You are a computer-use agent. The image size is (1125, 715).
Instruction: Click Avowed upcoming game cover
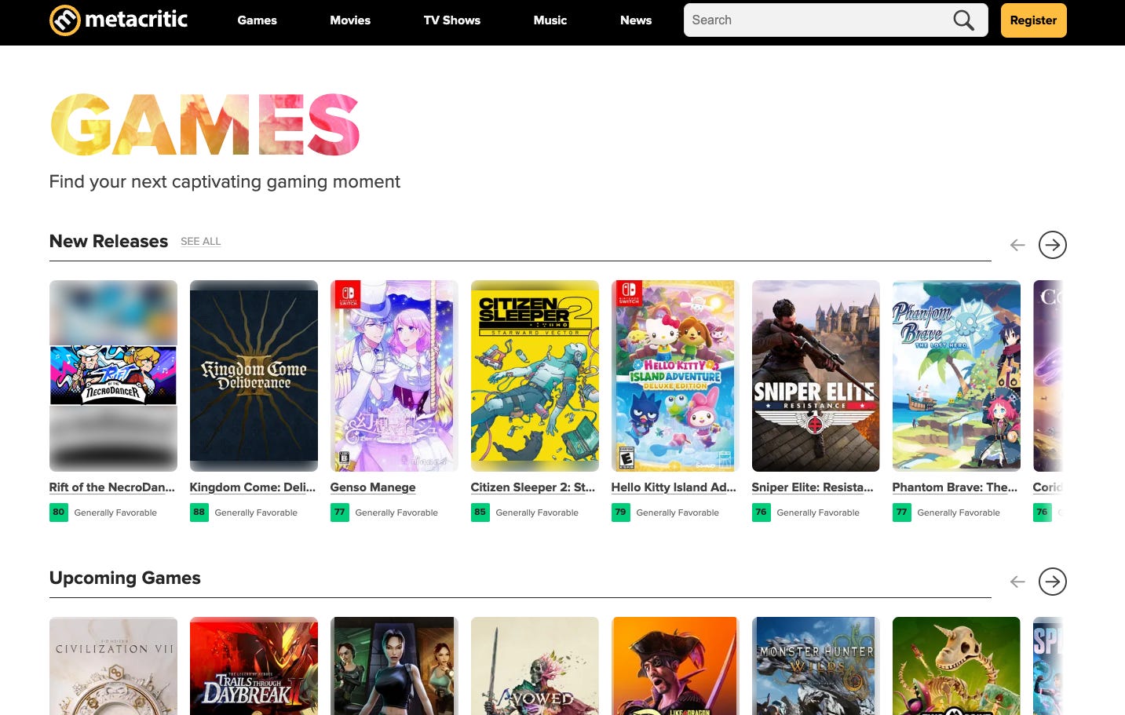coord(535,666)
